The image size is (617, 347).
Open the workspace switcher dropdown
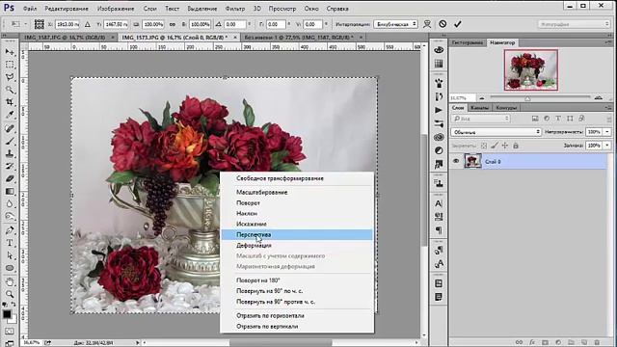click(x=575, y=24)
